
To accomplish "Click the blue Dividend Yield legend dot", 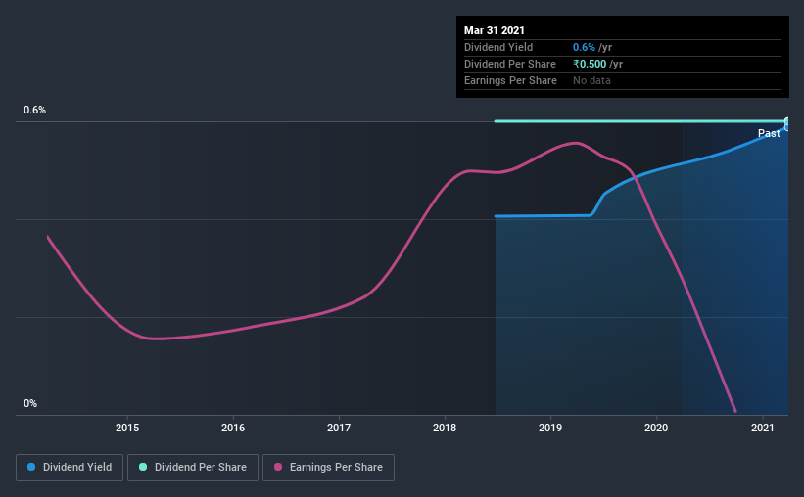I will [x=31, y=467].
